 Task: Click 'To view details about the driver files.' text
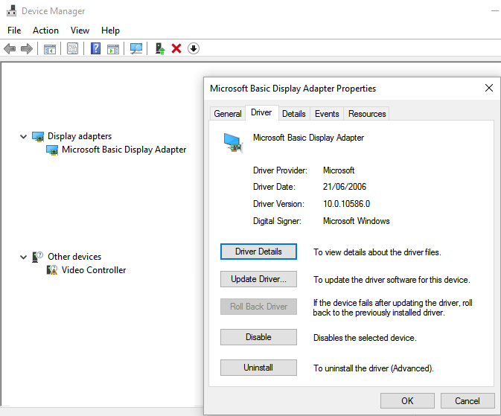click(377, 252)
